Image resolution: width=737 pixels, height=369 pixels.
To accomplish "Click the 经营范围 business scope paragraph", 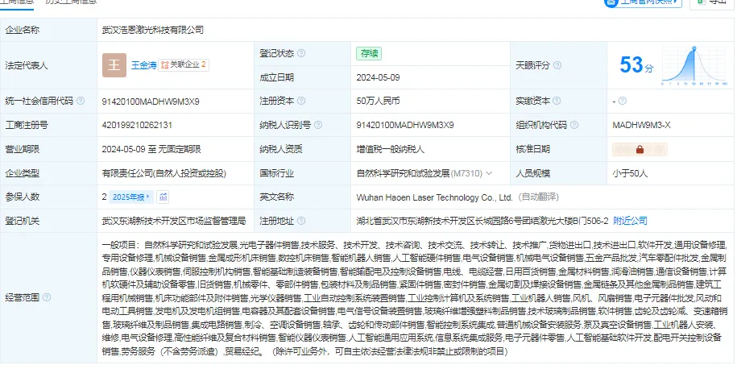I will (416, 297).
